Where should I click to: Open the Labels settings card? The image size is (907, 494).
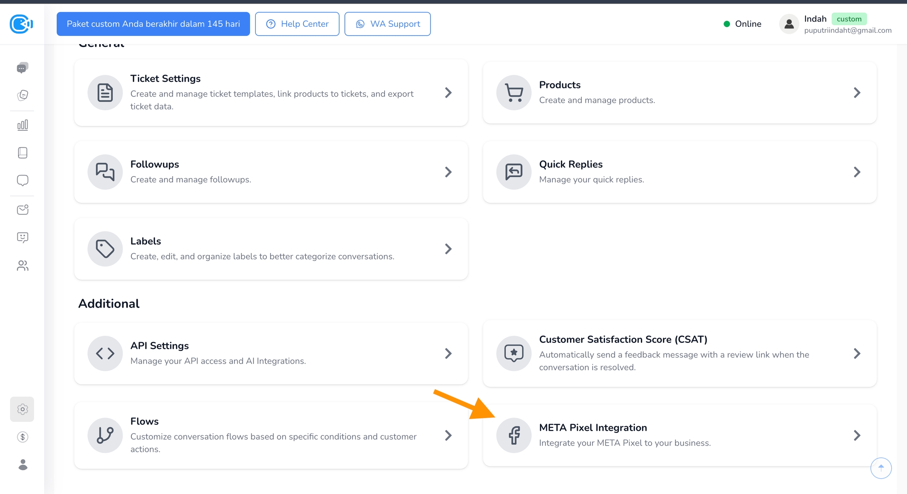click(271, 249)
